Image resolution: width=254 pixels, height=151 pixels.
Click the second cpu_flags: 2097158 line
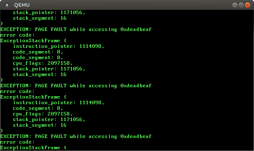coord(43,114)
